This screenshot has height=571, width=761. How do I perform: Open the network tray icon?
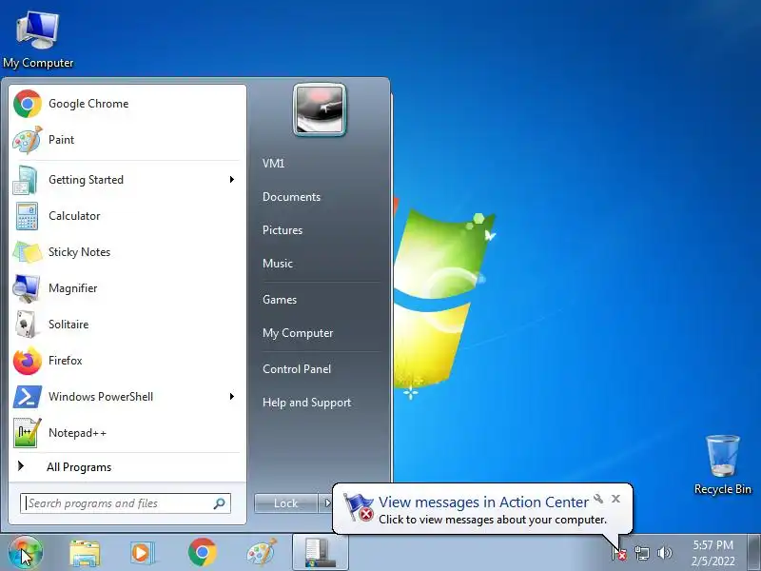(642, 553)
